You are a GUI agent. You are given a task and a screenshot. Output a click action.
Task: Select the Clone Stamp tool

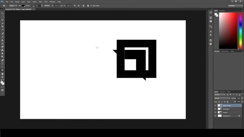pyautogui.click(x=2, y=40)
